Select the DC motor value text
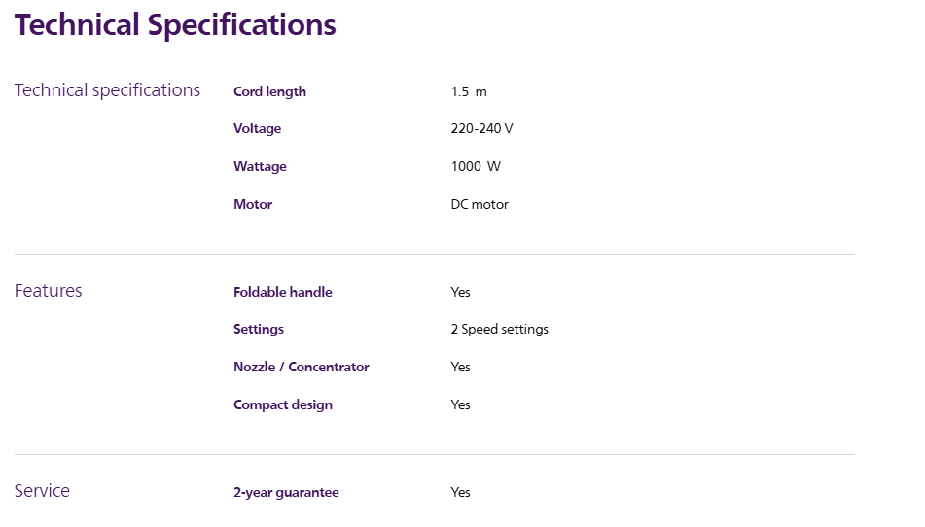Screen dimensions: 925x527 pyautogui.click(x=480, y=204)
